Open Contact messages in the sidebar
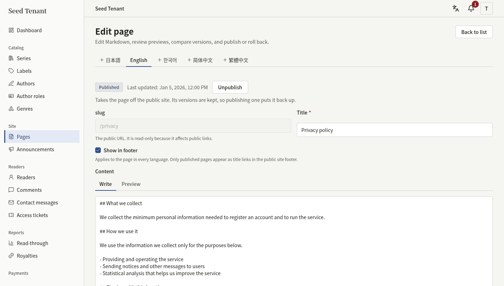The width and height of the screenshot is (504, 286). tap(42, 202)
